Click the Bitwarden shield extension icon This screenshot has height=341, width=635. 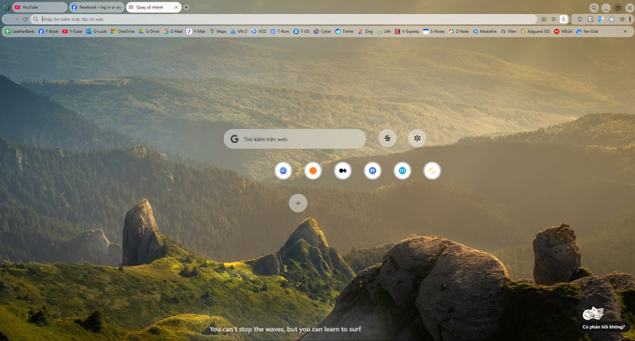[x=590, y=19]
